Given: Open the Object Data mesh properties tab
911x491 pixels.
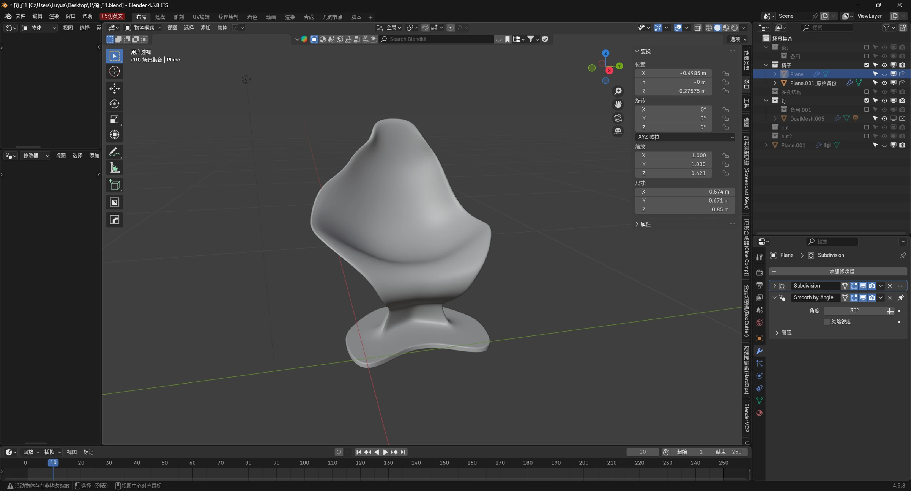Looking at the screenshot, I should (x=759, y=401).
